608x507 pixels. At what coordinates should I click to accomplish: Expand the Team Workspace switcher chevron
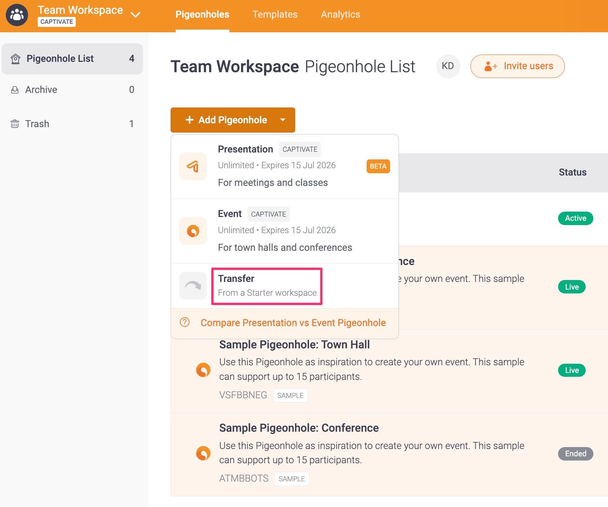coord(135,15)
